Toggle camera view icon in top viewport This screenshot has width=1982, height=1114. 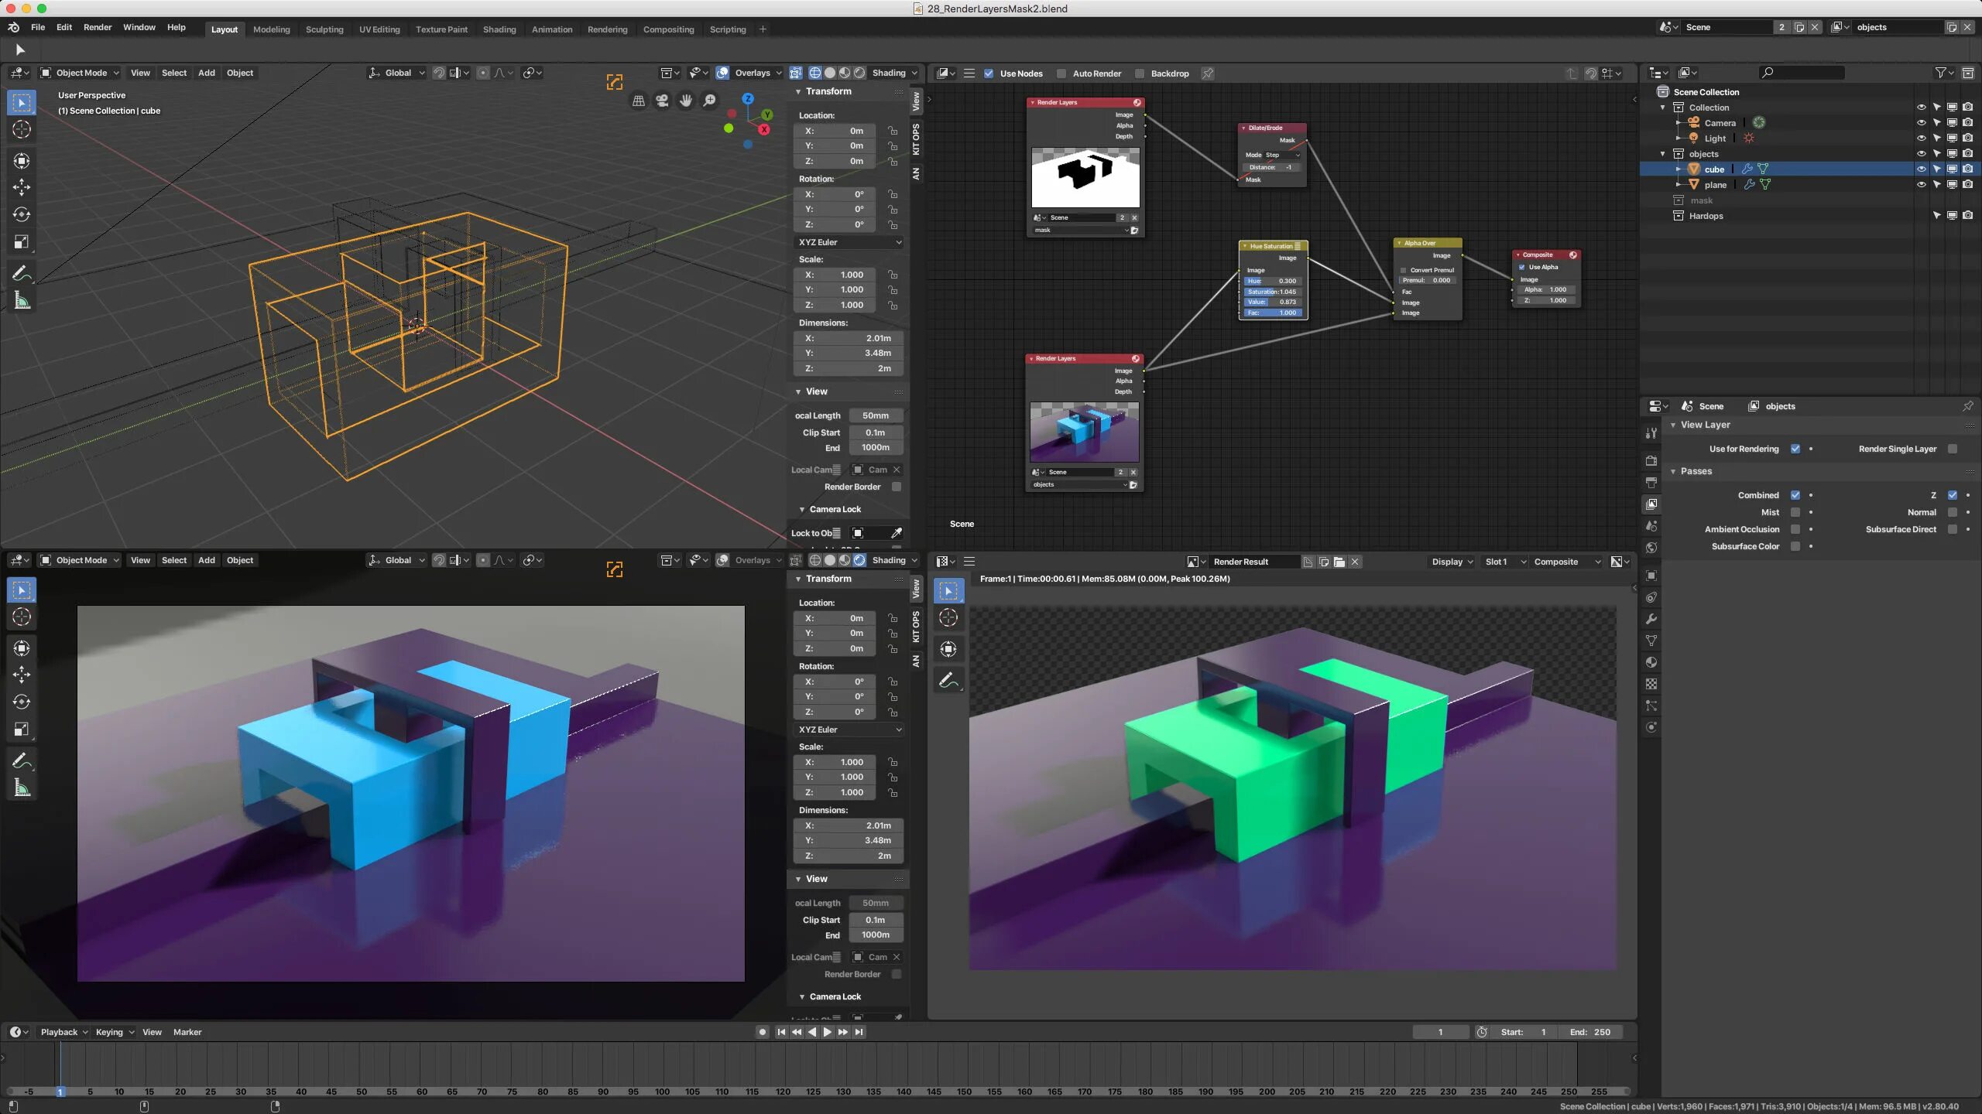(x=662, y=101)
